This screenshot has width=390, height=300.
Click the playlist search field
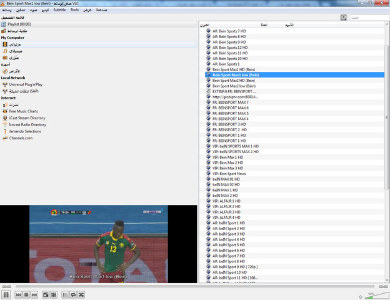(367, 17)
